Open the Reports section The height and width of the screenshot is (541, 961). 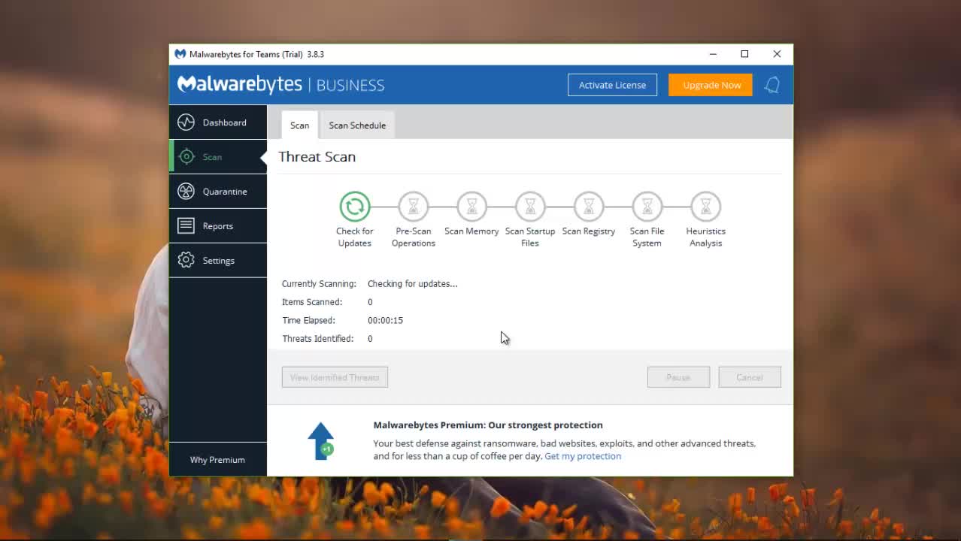[x=218, y=225]
